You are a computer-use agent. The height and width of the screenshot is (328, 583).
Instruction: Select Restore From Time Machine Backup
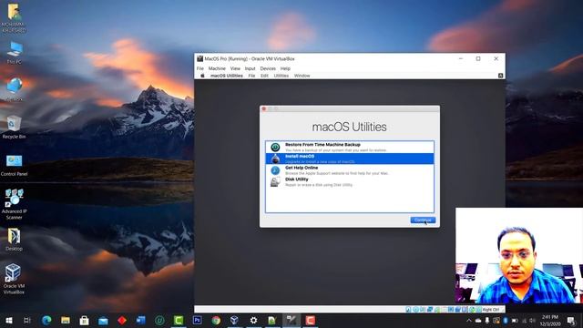(350, 148)
